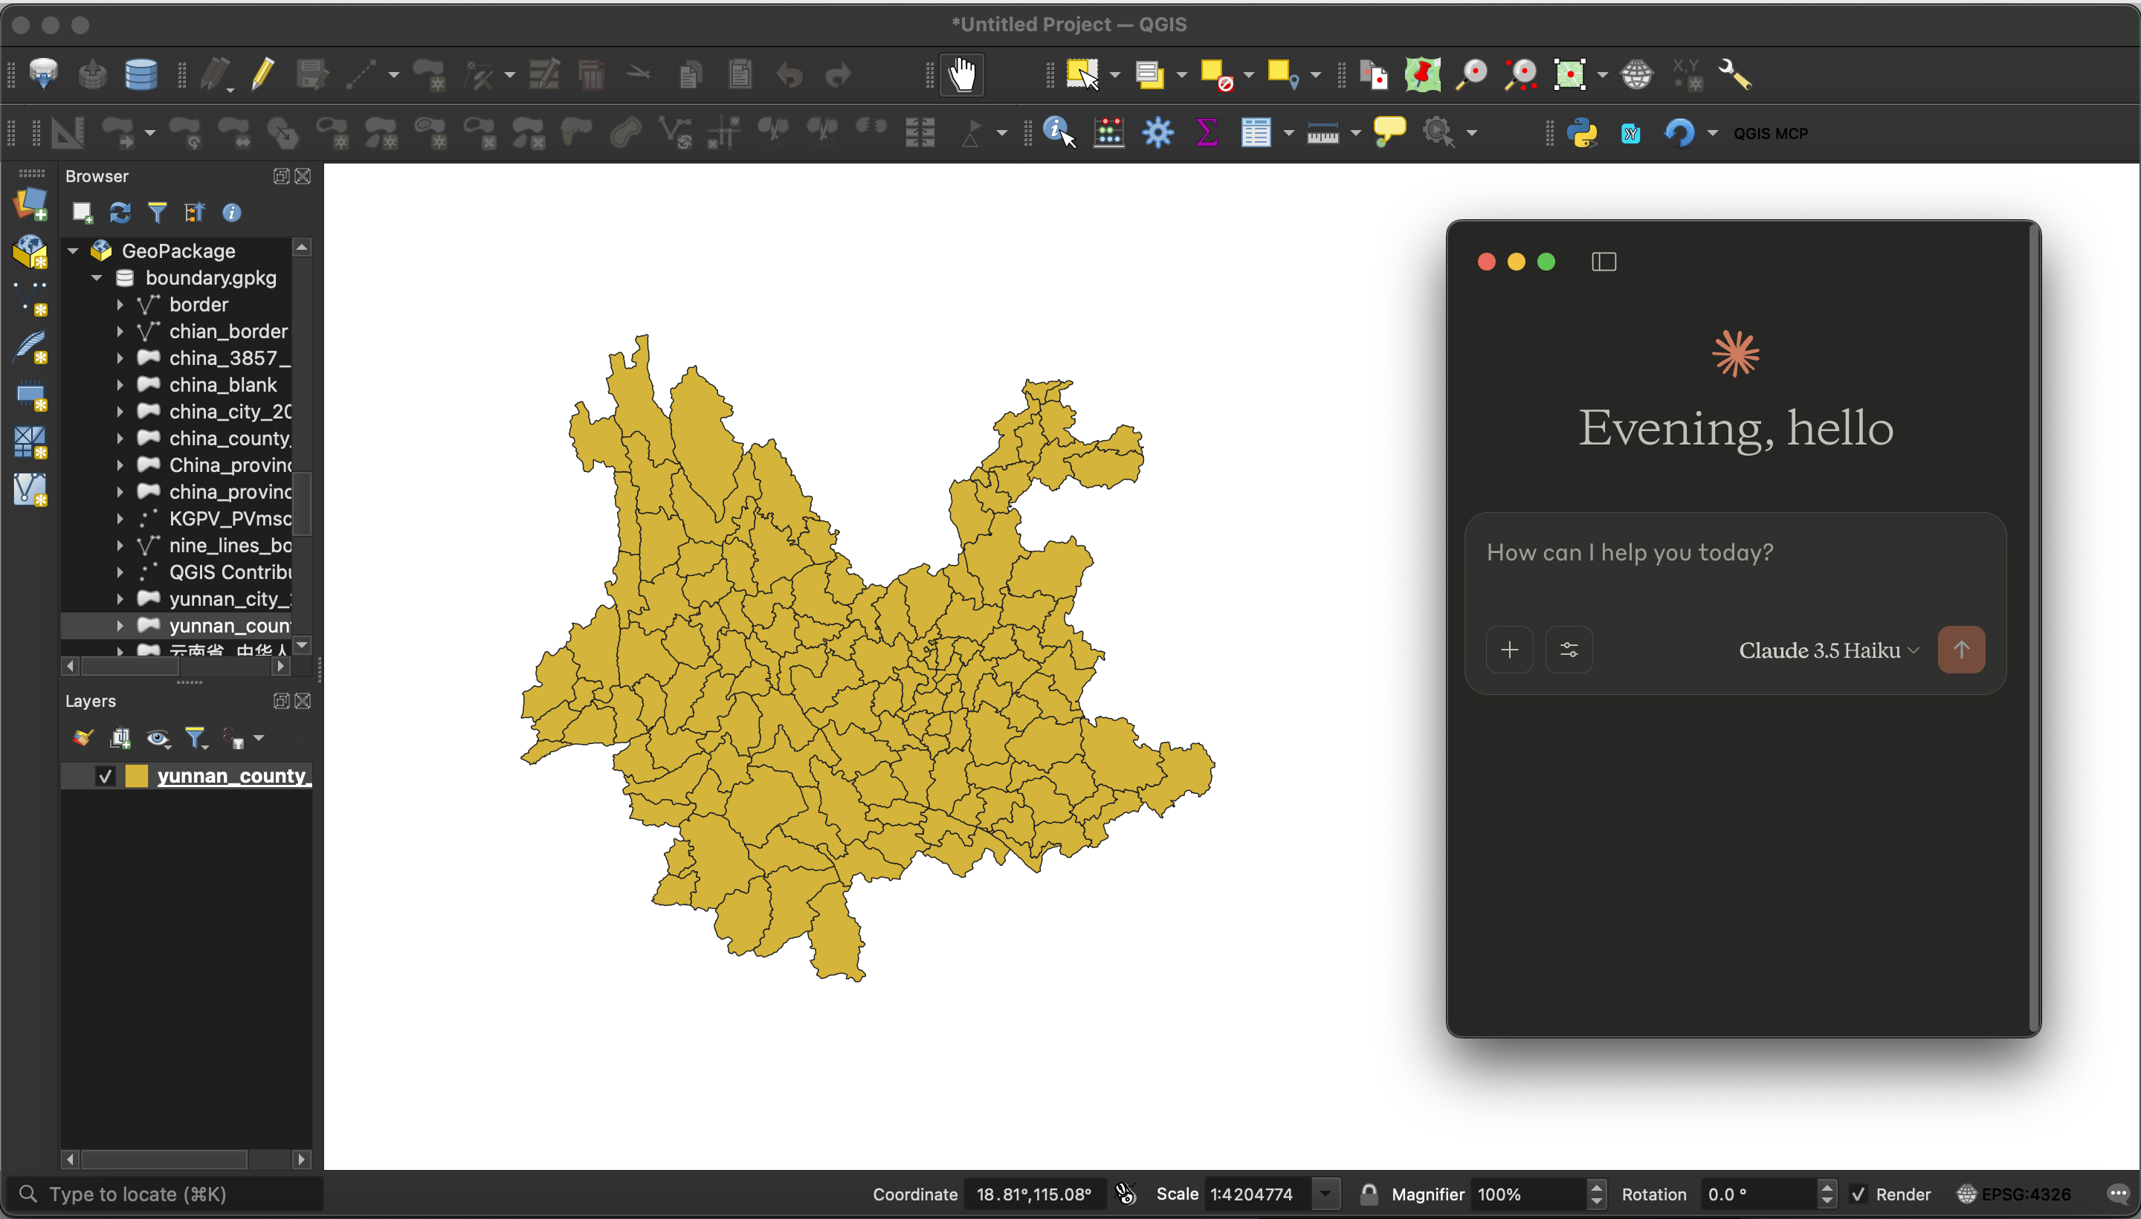Open the Data Source Manager
Viewport: 2141px width, 1219px height.
click(45, 74)
